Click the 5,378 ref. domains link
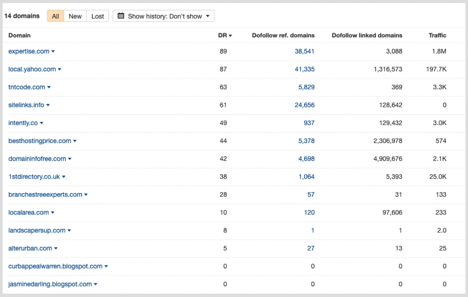 point(306,141)
